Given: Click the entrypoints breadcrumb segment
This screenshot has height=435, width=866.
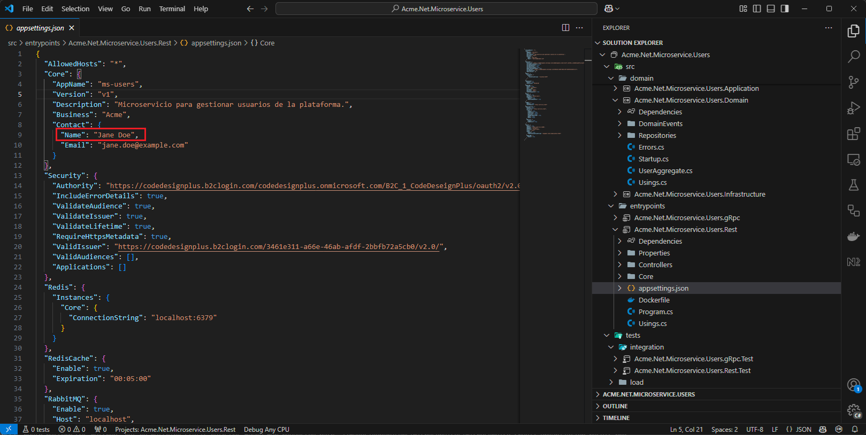Looking at the screenshot, I should pyautogui.click(x=42, y=43).
